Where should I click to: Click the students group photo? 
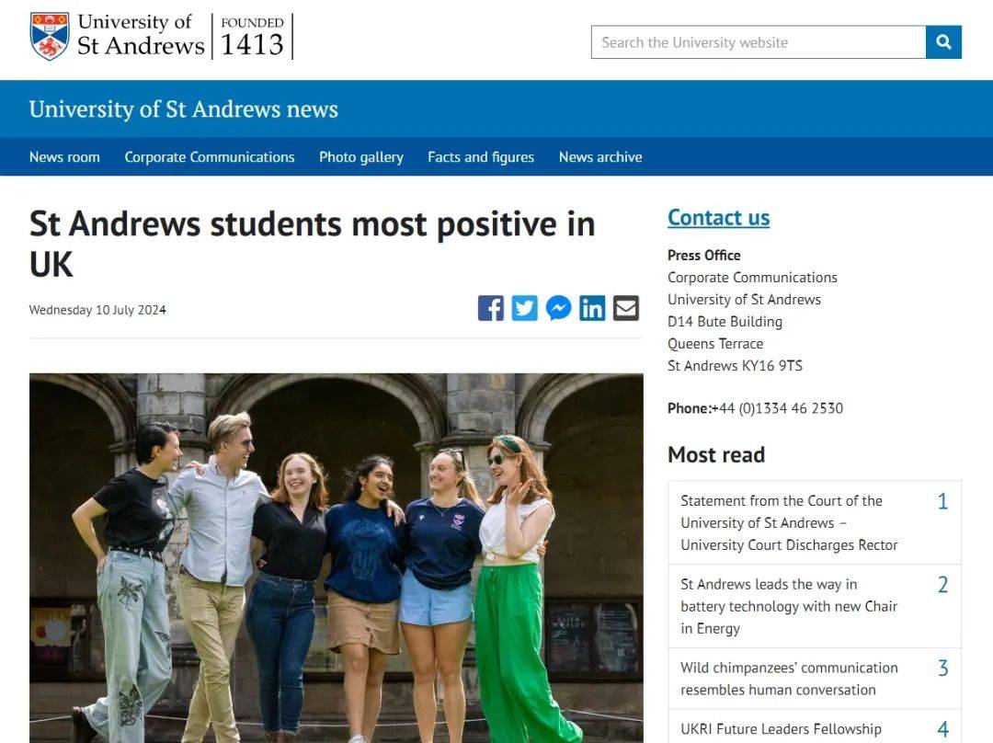tap(337, 558)
